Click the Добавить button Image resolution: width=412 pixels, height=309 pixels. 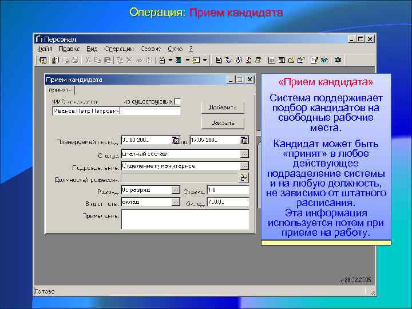[223, 108]
